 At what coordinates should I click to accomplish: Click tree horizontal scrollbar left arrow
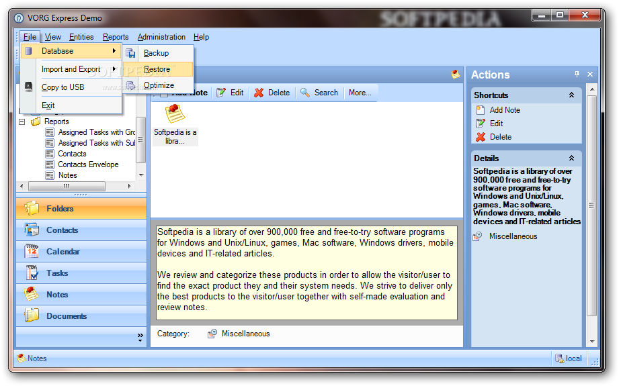(22, 186)
